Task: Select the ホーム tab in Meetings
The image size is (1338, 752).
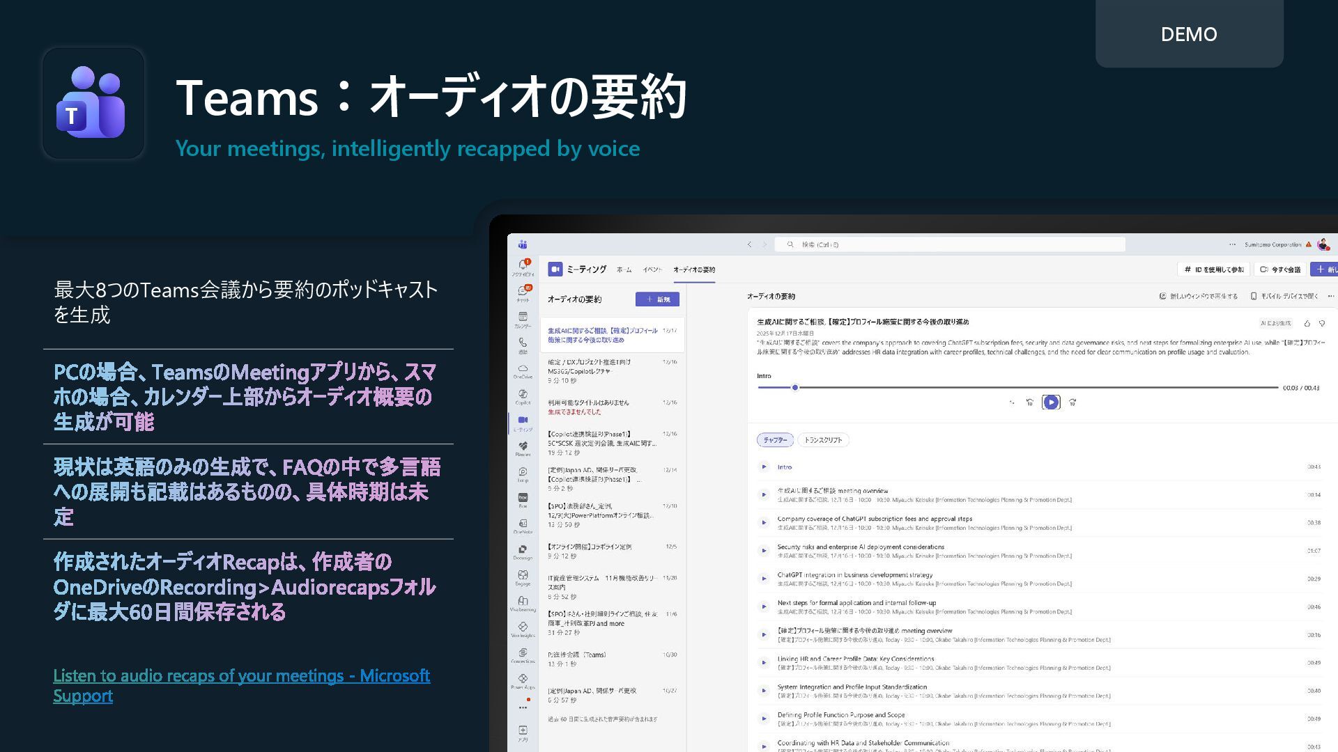Action: coord(624,269)
